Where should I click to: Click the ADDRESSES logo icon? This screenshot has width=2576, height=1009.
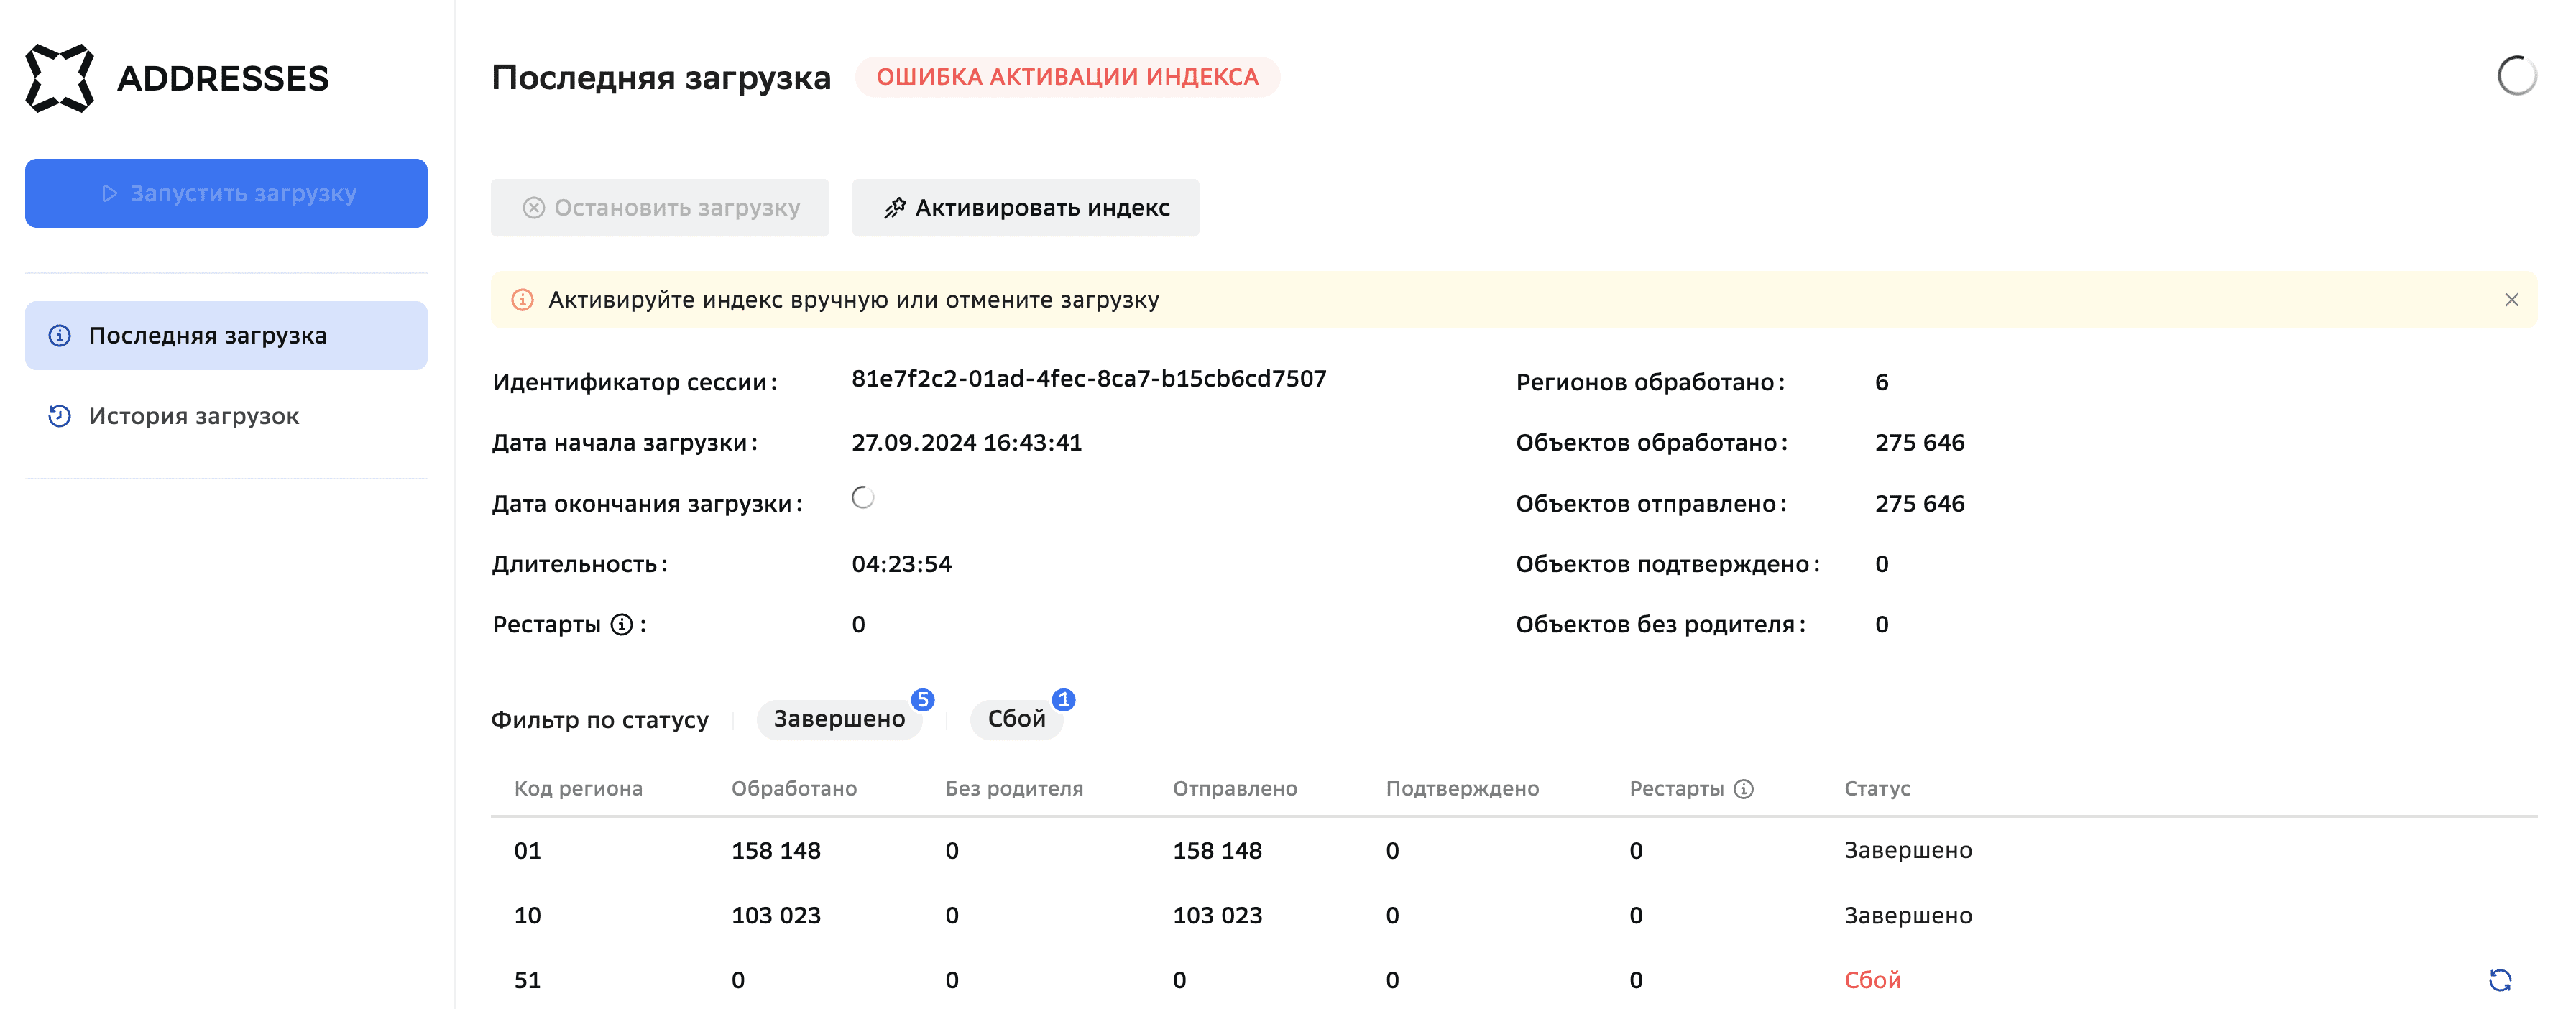tap(59, 78)
